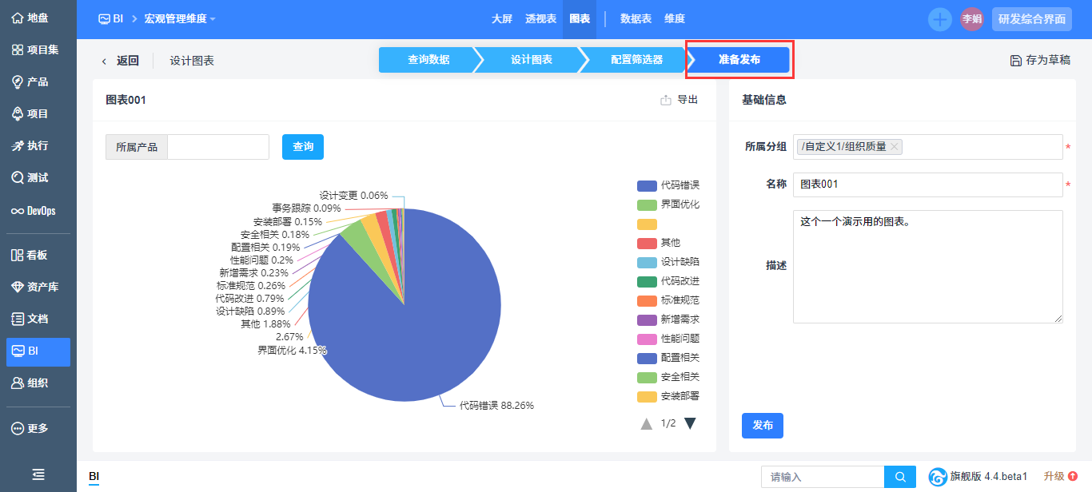Open the 资产库 asset library icon

click(x=17, y=287)
